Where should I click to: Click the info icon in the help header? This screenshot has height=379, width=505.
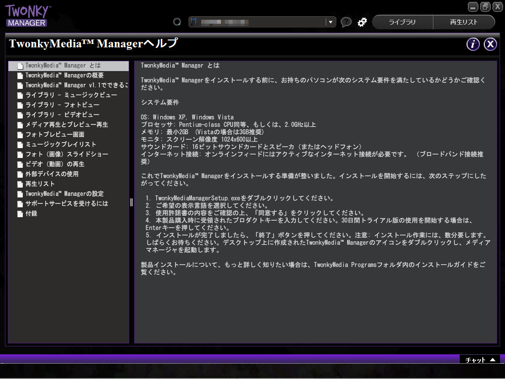[472, 44]
